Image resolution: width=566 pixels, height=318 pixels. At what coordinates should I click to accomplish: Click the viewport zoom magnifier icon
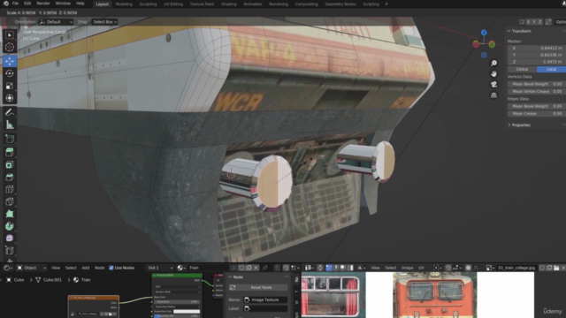(x=493, y=63)
